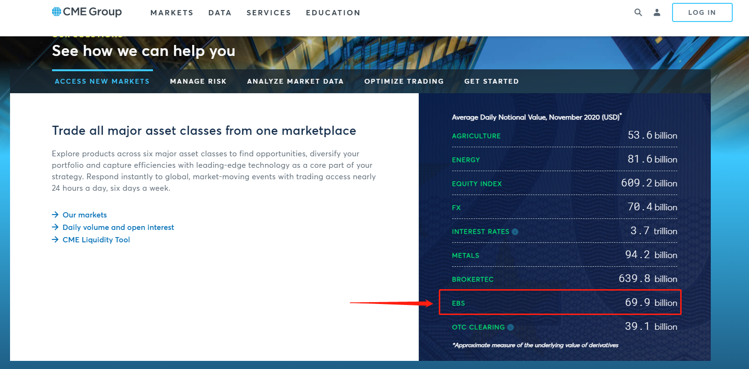This screenshot has width=749, height=369.
Task: Click info icon beside Interest Rates
Action: 515,232
